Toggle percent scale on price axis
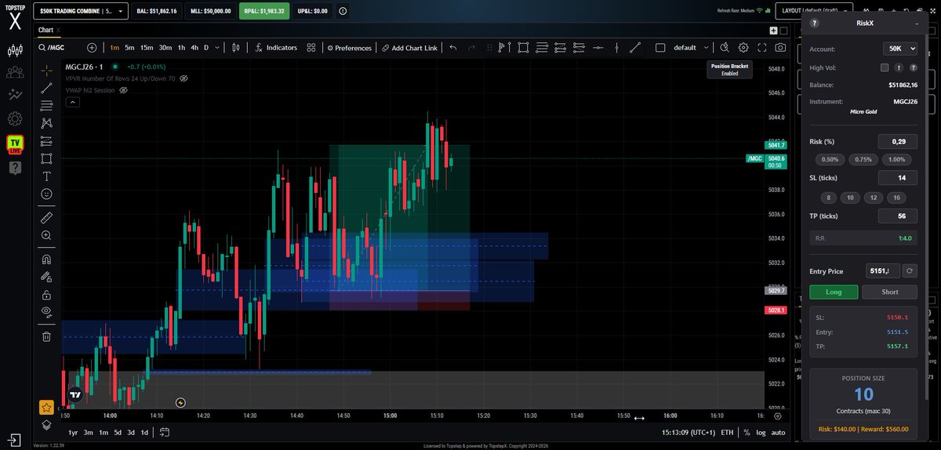The image size is (941, 450). 747,432
